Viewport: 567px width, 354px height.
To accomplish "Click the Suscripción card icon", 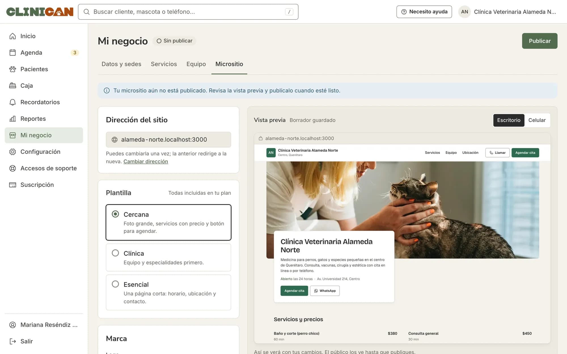I will [x=12, y=185].
